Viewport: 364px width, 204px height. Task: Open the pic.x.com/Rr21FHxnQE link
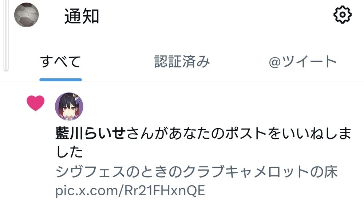click(x=130, y=191)
